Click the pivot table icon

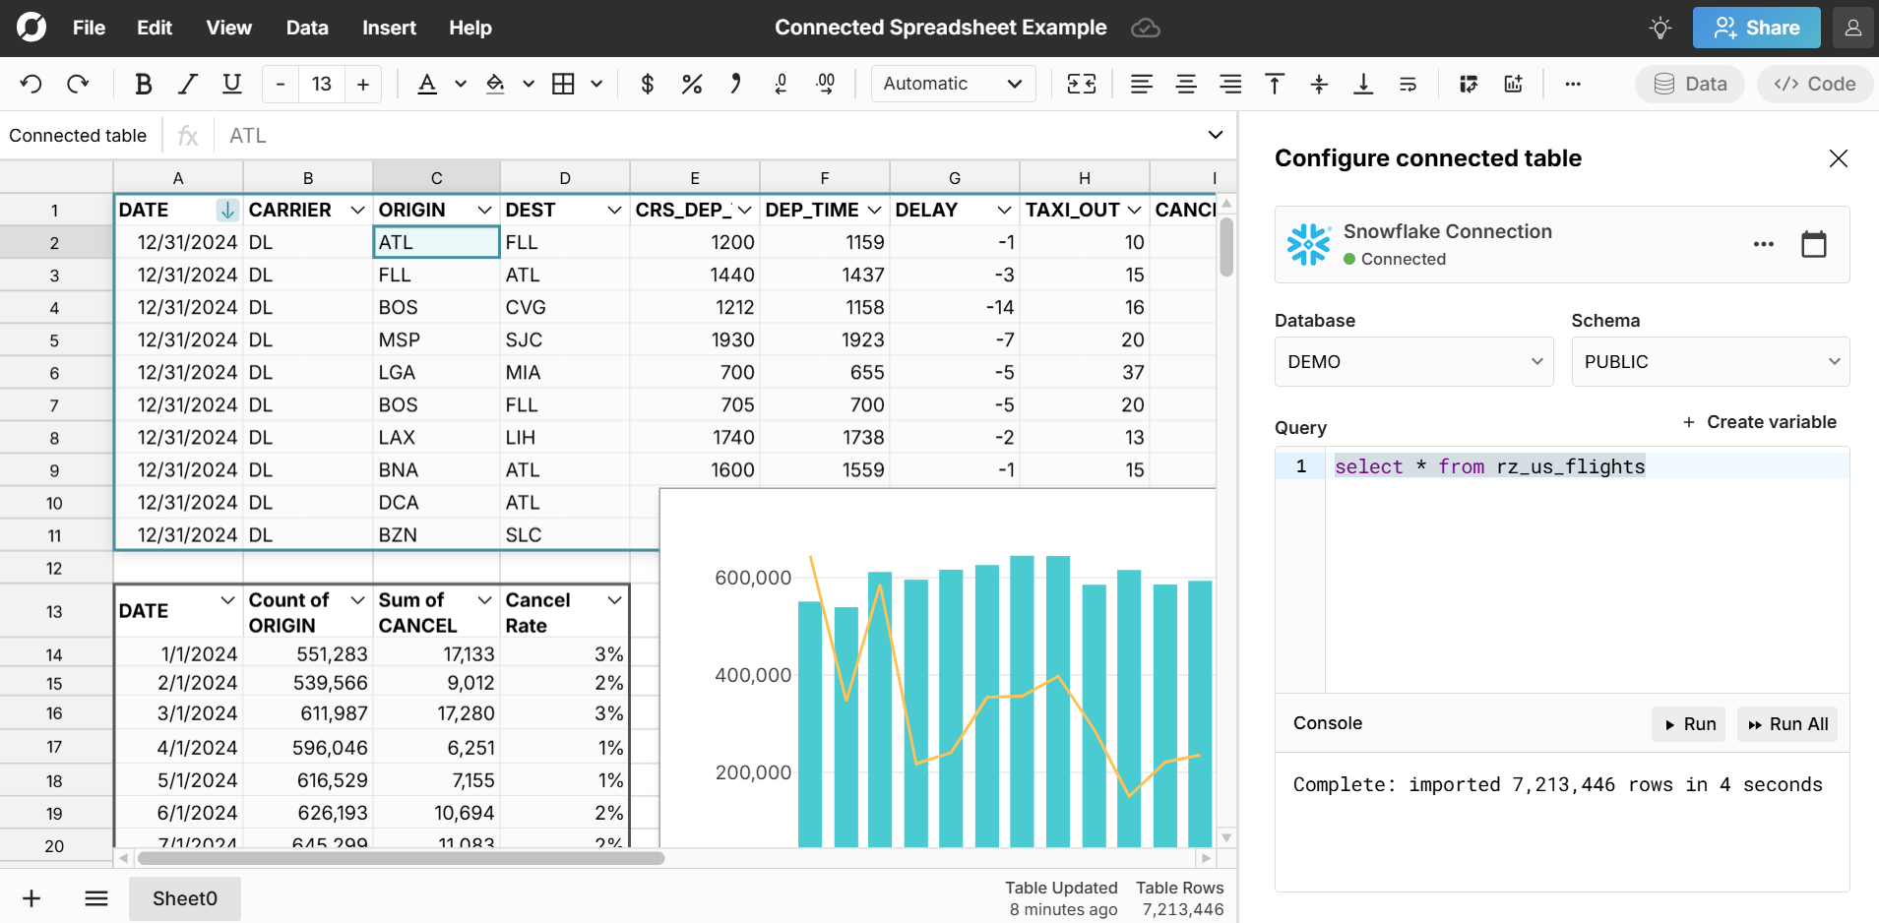pos(1469,84)
